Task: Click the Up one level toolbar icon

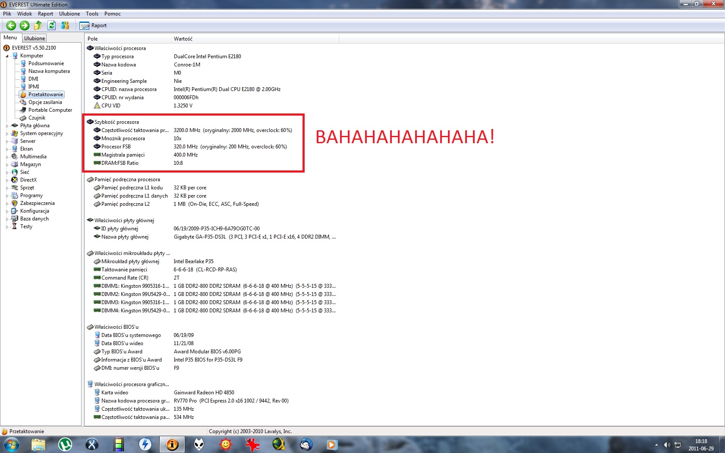Action: [x=38, y=25]
